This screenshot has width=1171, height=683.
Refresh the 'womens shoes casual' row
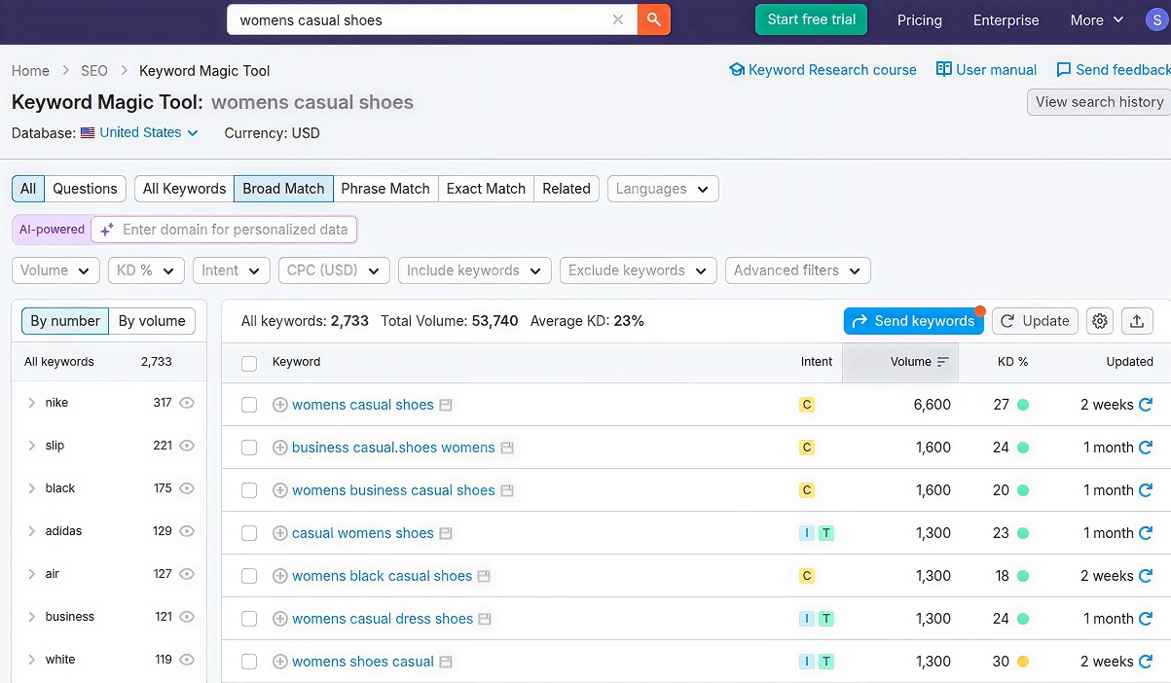point(1146,662)
